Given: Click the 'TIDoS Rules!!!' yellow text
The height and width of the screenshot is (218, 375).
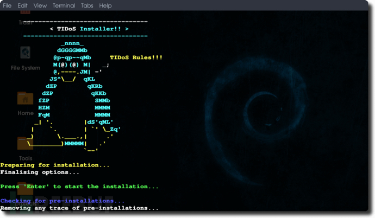Looking at the screenshot, I should click(x=136, y=57).
